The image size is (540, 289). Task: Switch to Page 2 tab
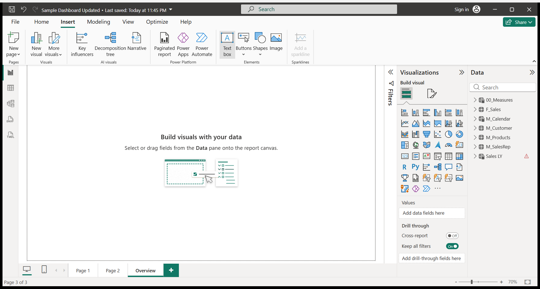pos(113,271)
